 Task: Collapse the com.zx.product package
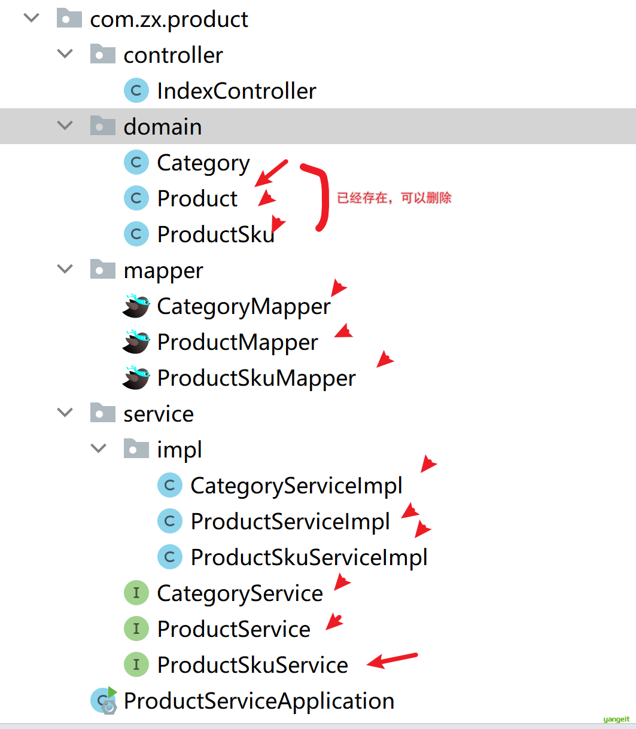coord(31,19)
